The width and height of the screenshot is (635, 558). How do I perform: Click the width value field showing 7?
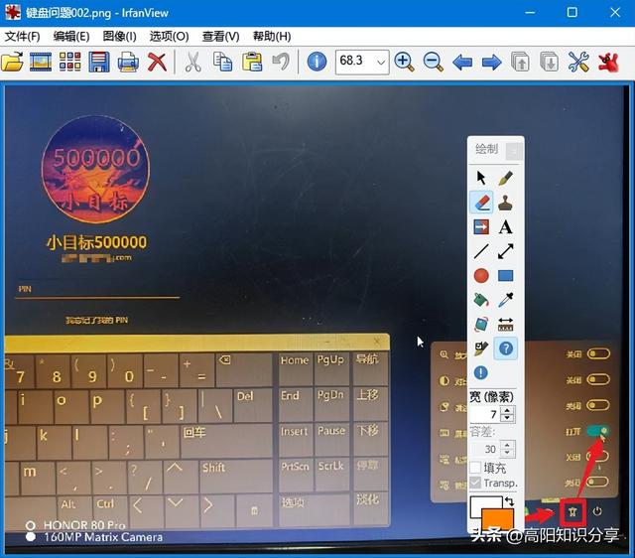click(485, 414)
